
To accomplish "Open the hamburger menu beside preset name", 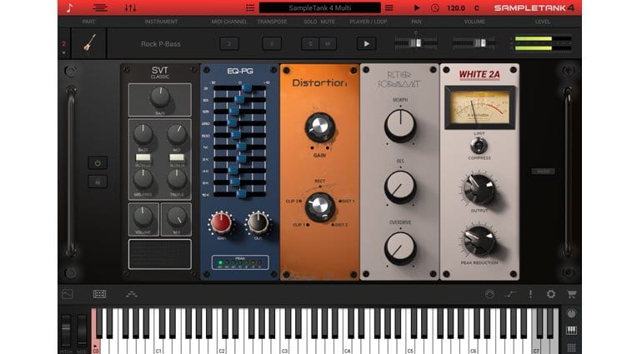I will coord(389,7).
